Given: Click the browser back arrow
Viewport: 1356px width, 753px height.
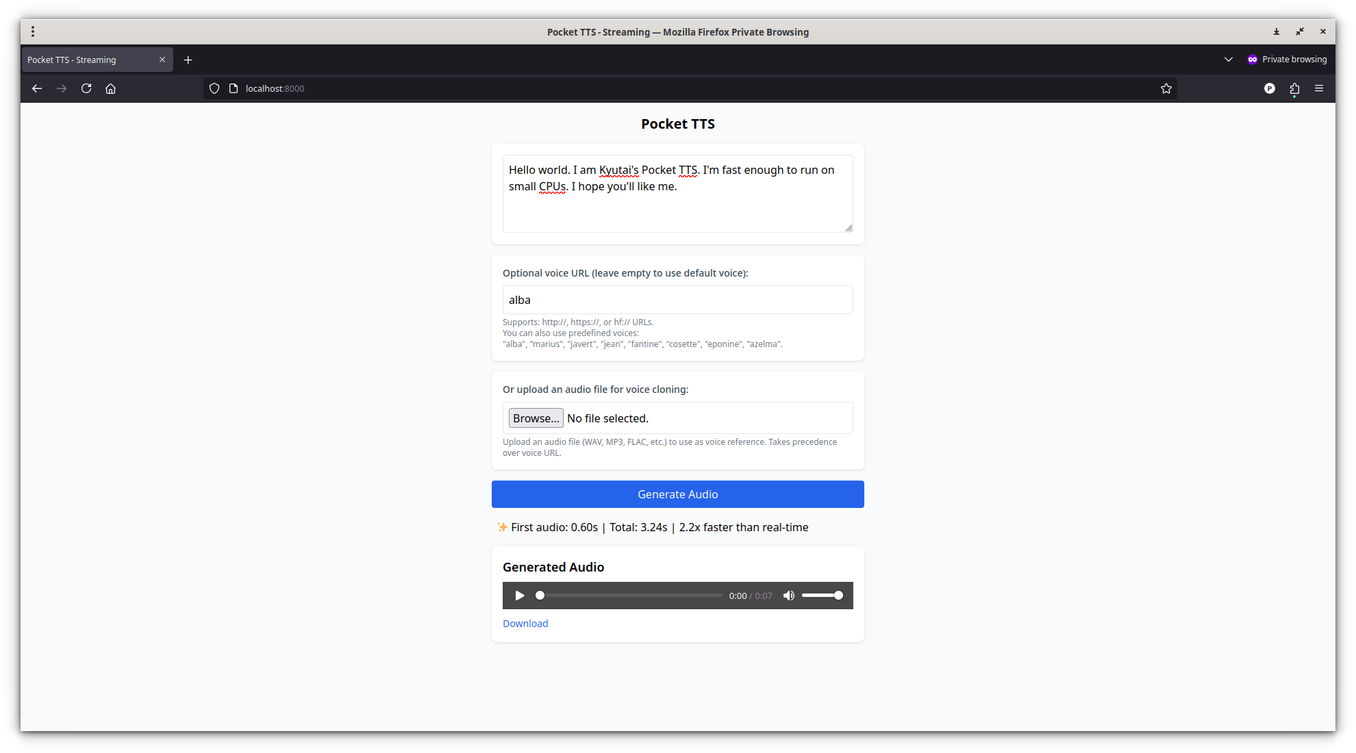Looking at the screenshot, I should click(x=37, y=88).
